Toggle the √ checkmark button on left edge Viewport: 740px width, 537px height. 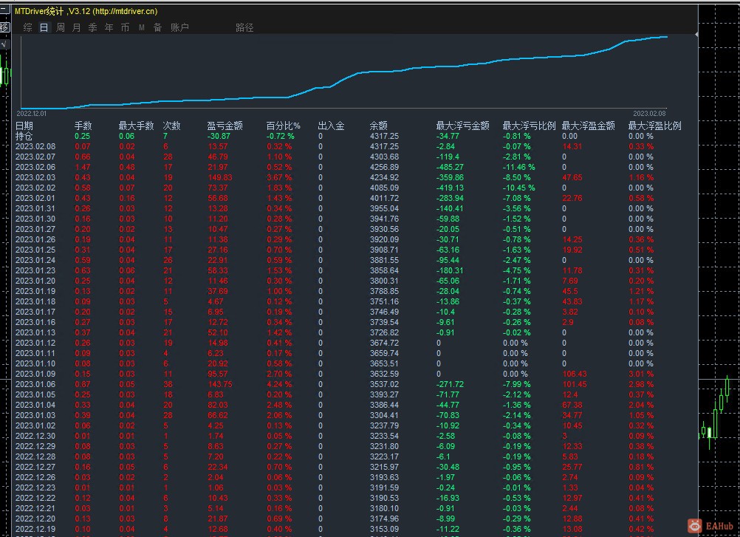(4, 44)
